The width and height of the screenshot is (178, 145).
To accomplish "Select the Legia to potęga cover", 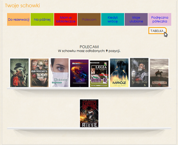I will [99, 74].
